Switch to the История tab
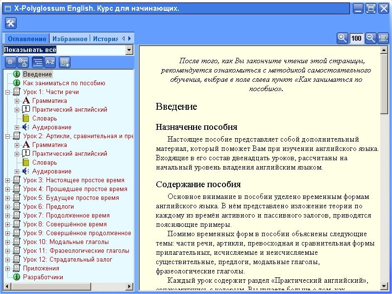 pos(105,39)
